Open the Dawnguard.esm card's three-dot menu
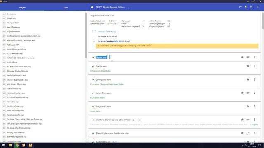Image resolution: width=264 pixels, height=148 pixels. click(255, 79)
